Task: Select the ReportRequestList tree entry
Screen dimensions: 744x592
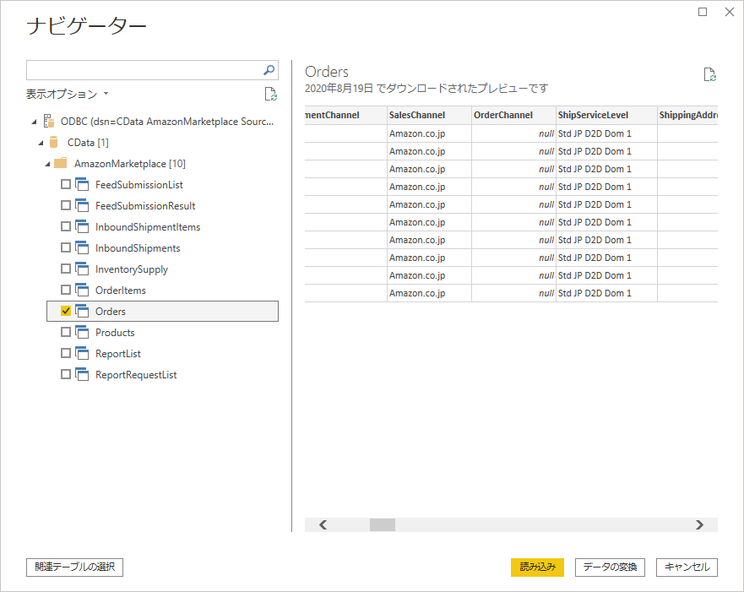Action: 136,375
